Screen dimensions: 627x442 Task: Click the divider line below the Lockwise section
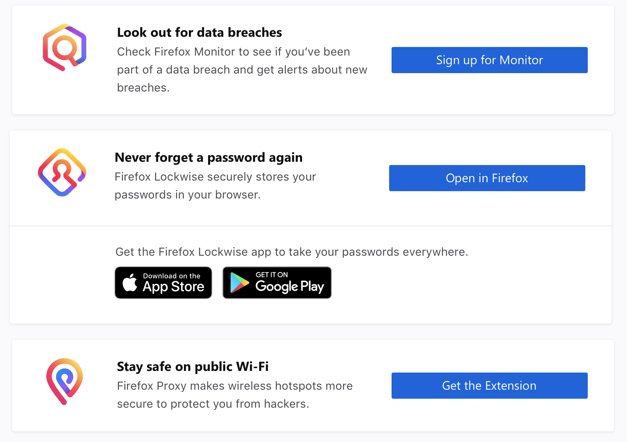coord(311,226)
